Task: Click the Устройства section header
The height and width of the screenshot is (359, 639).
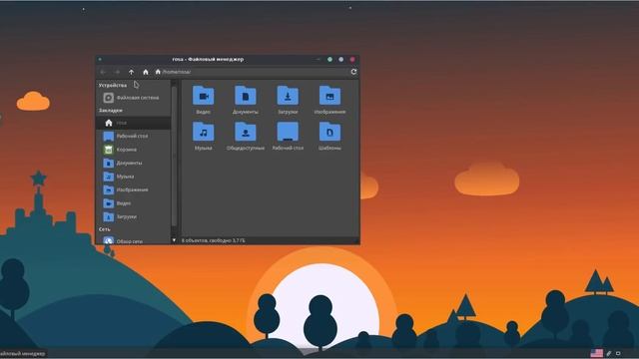Action: pos(113,86)
